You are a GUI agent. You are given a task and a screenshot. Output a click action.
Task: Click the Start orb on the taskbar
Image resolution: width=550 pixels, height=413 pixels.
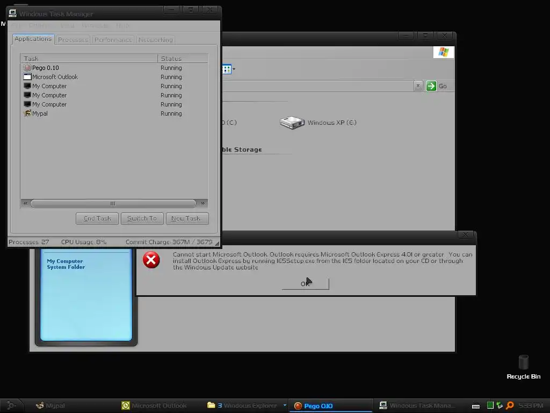coord(11,405)
